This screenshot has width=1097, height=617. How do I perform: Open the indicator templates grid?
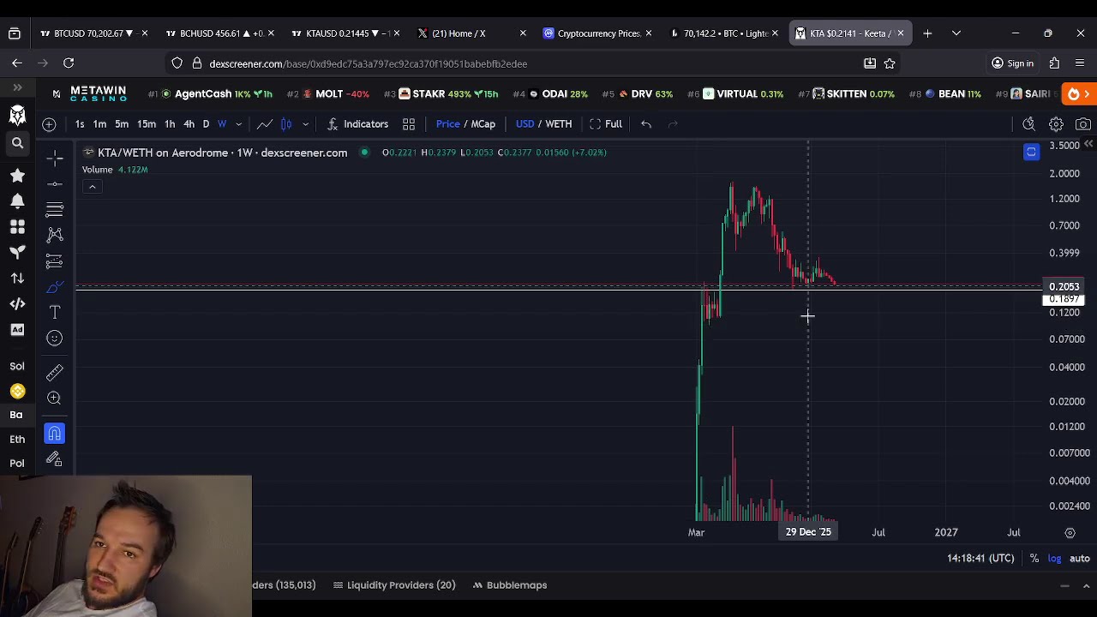point(409,124)
